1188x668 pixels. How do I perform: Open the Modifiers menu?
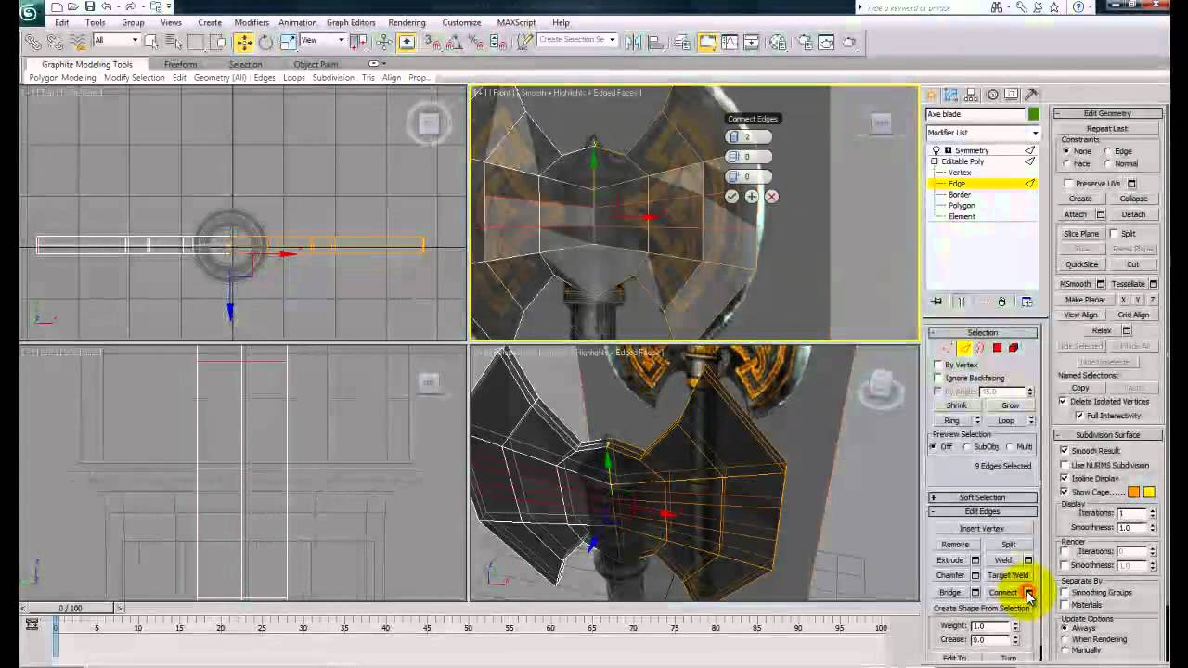[x=252, y=22]
